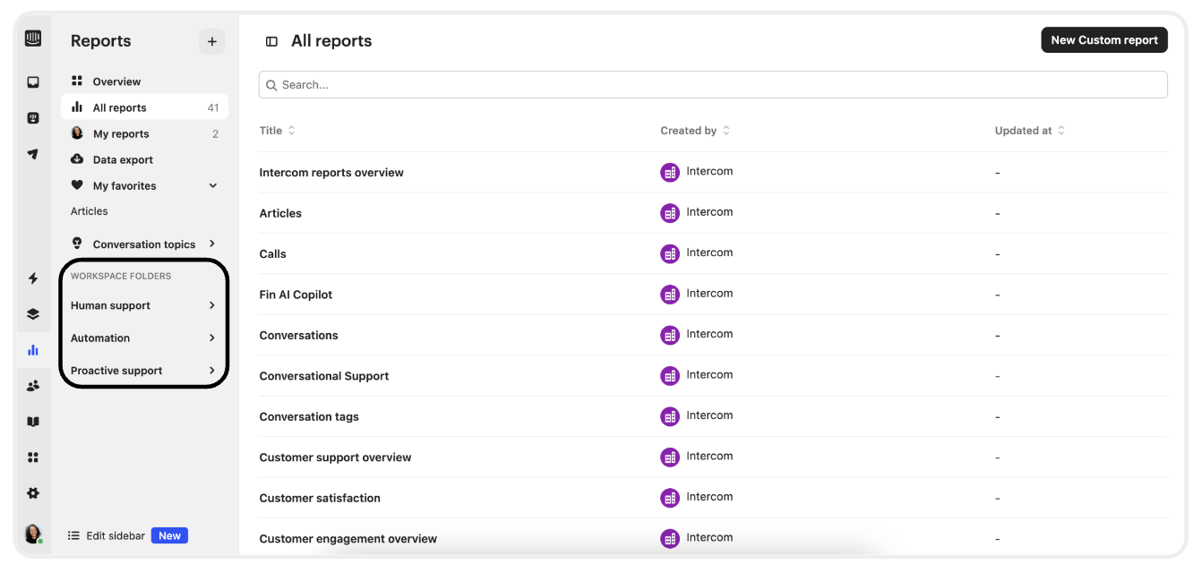Expand Conversation topics in the sidebar
The height and width of the screenshot is (573, 1202).
[x=212, y=244]
